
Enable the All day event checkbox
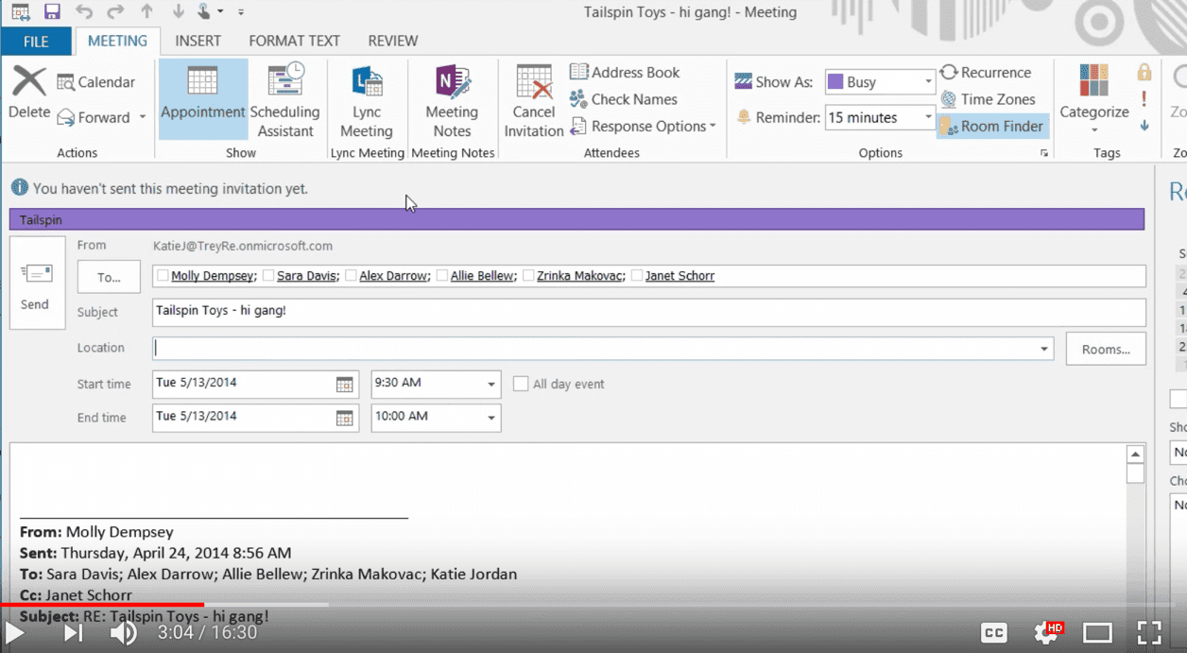pyautogui.click(x=521, y=384)
